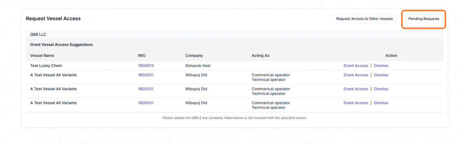Select the Vessel Name column header
459x144 pixels.
click(x=42, y=55)
